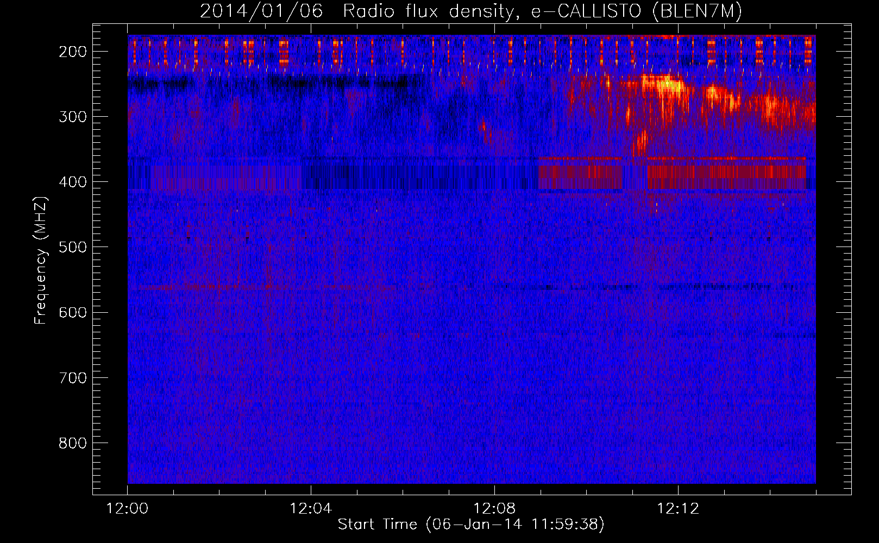Click the 12:12 time tick label
The height and width of the screenshot is (543, 879).
678,509
